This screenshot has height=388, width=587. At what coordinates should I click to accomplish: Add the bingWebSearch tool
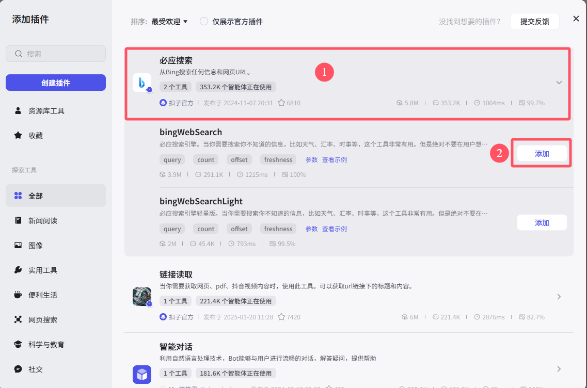[x=542, y=153]
